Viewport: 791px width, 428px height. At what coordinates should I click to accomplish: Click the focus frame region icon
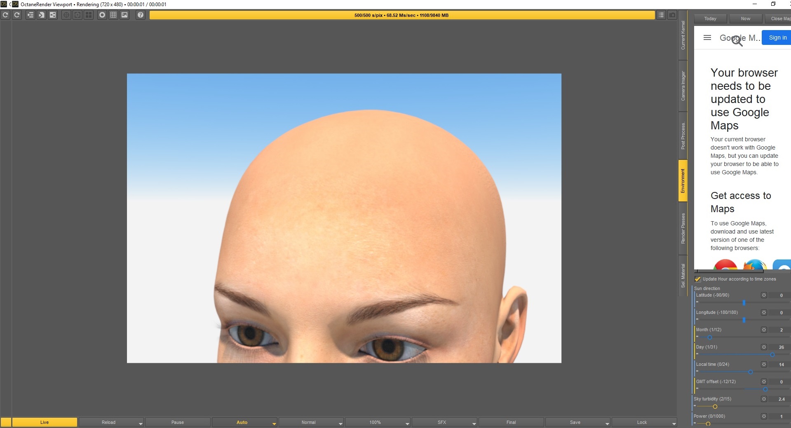(x=77, y=15)
